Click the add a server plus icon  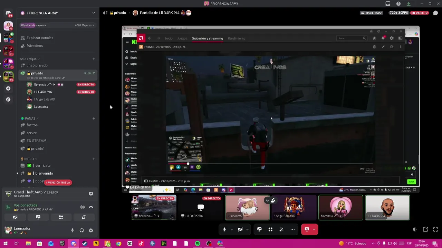coord(8,89)
